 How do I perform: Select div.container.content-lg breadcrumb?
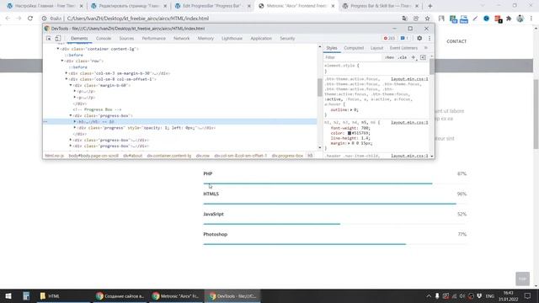point(168,156)
